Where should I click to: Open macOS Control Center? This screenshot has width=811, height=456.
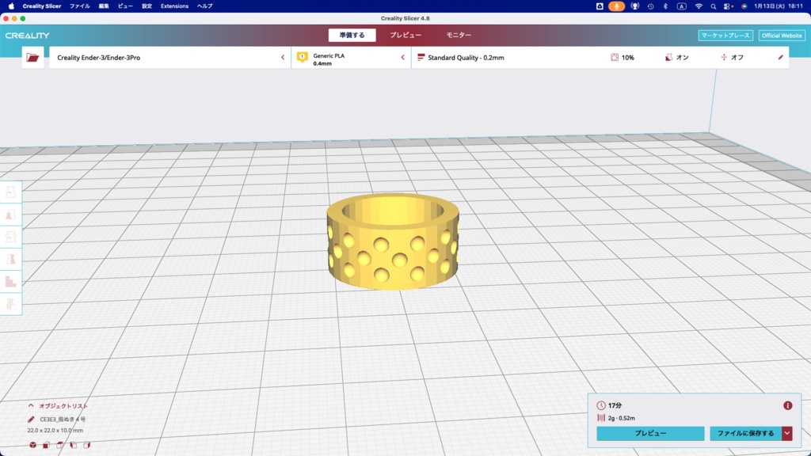728,6
